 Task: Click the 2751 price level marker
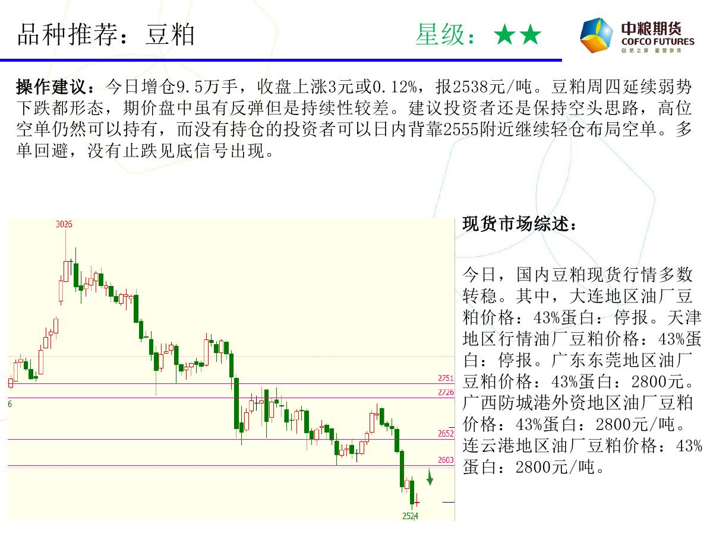(x=446, y=378)
